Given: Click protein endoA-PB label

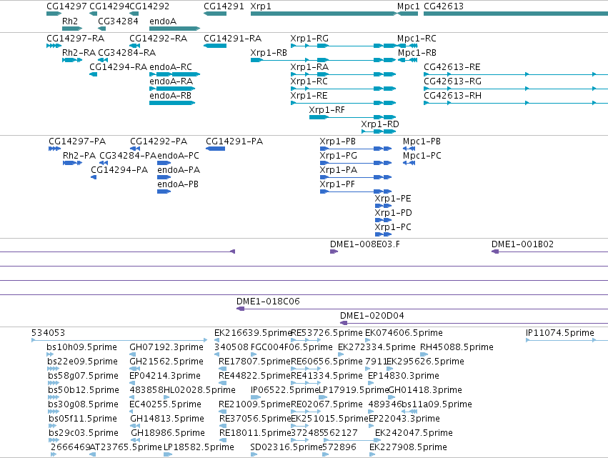Looking at the screenshot, I should pos(178,184).
